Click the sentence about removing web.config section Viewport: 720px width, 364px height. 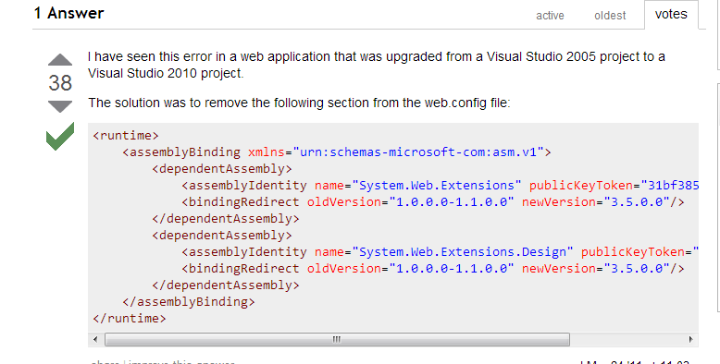pyautogui.click(x=300, y=103)
